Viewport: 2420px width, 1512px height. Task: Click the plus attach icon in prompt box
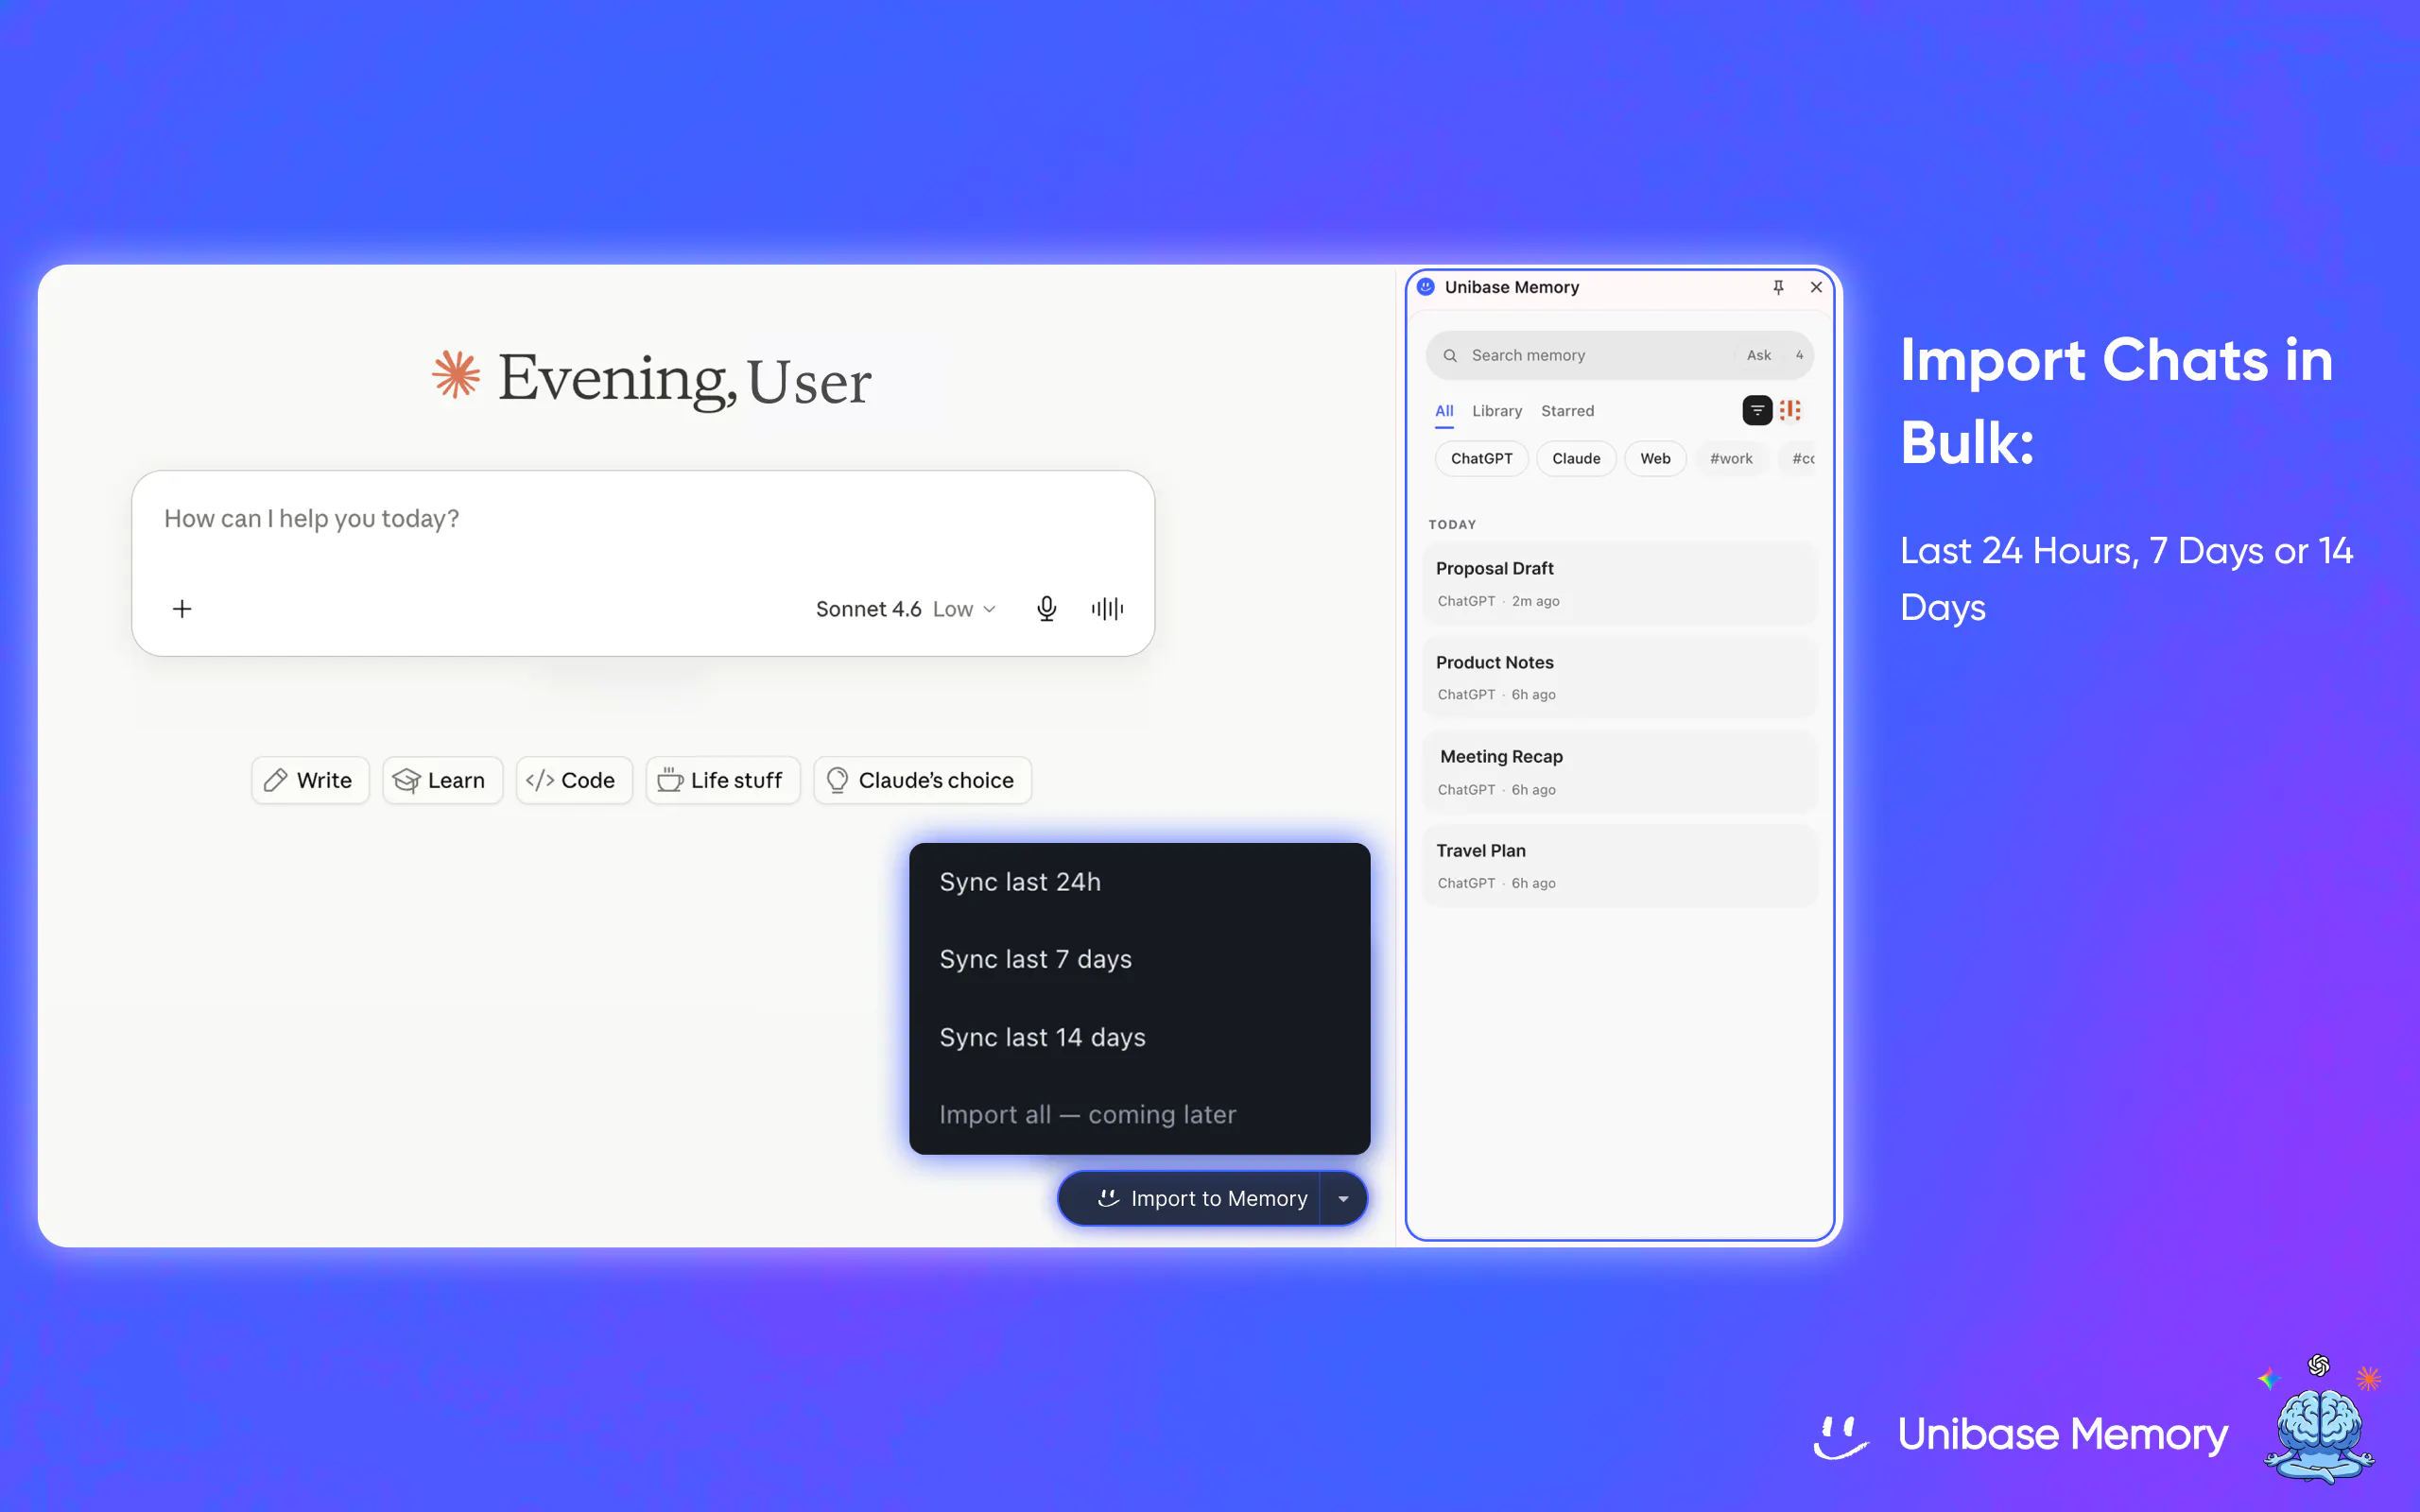tap(182, 609)
